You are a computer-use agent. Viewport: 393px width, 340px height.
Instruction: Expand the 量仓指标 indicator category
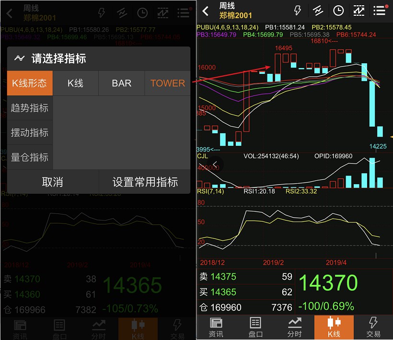coord(30,157)
